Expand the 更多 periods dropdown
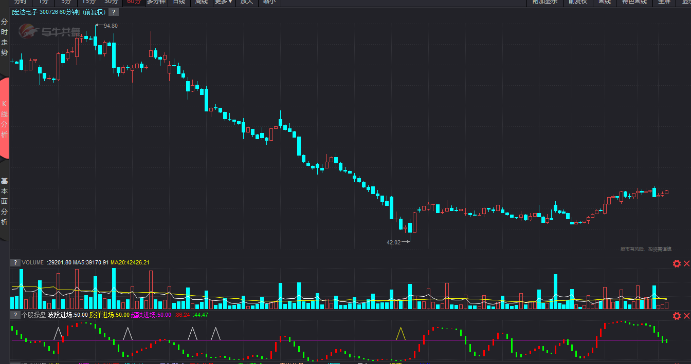This screenshot has height=364, width=691. click(x=224, y=2)
